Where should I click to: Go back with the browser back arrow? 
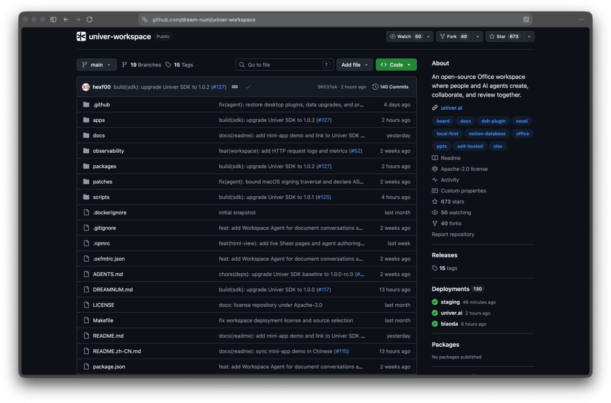[x=66, y=20]
